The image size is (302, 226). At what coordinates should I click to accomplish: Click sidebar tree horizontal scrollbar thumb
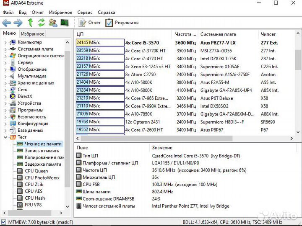[x=29, y=213]
